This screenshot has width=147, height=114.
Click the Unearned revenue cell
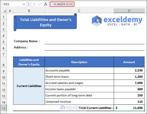[79, 102]
